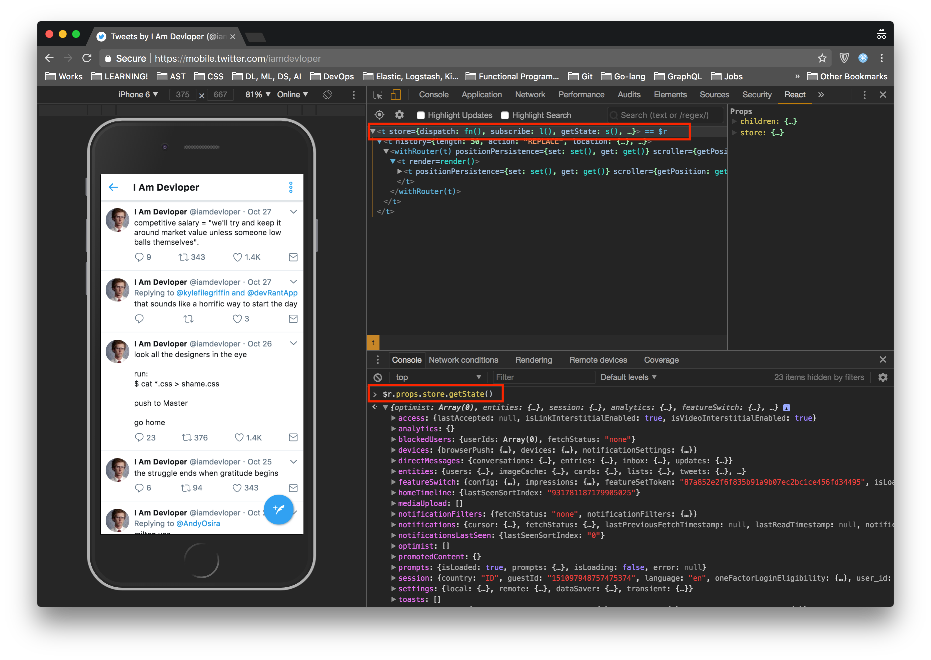
Task: Tap the Twitter back arrow in phone
Action: click(x=113, y=187)
